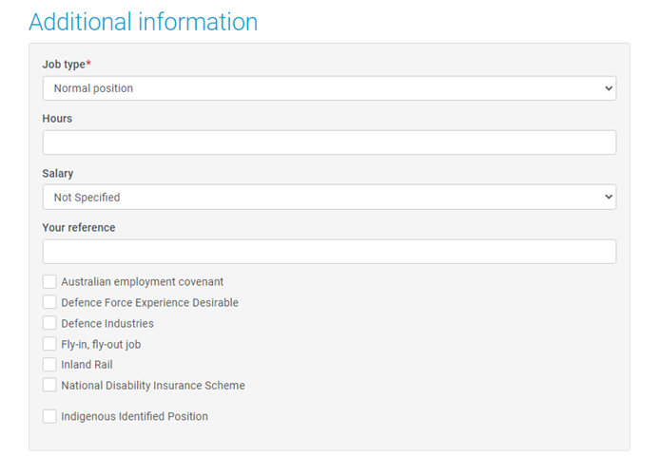
Task: Tick the Australian employment covenant checkbox
Action: pos(49,281)
